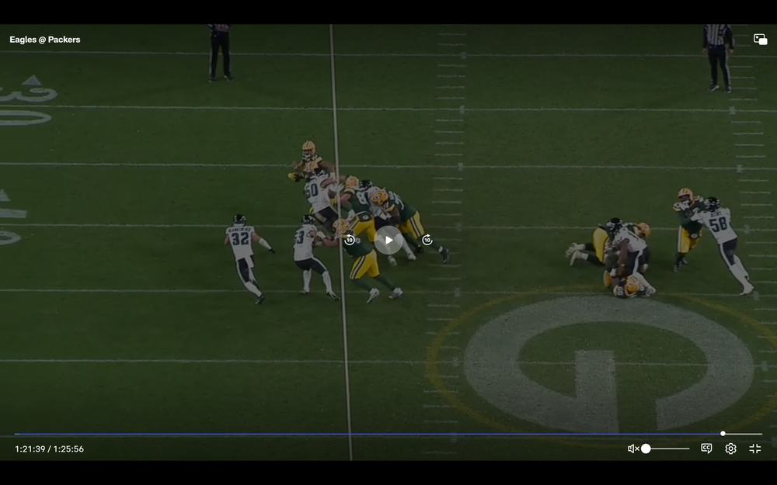Rewind the video 10 seconds
The image size is (777, 485).
point(350,241)
